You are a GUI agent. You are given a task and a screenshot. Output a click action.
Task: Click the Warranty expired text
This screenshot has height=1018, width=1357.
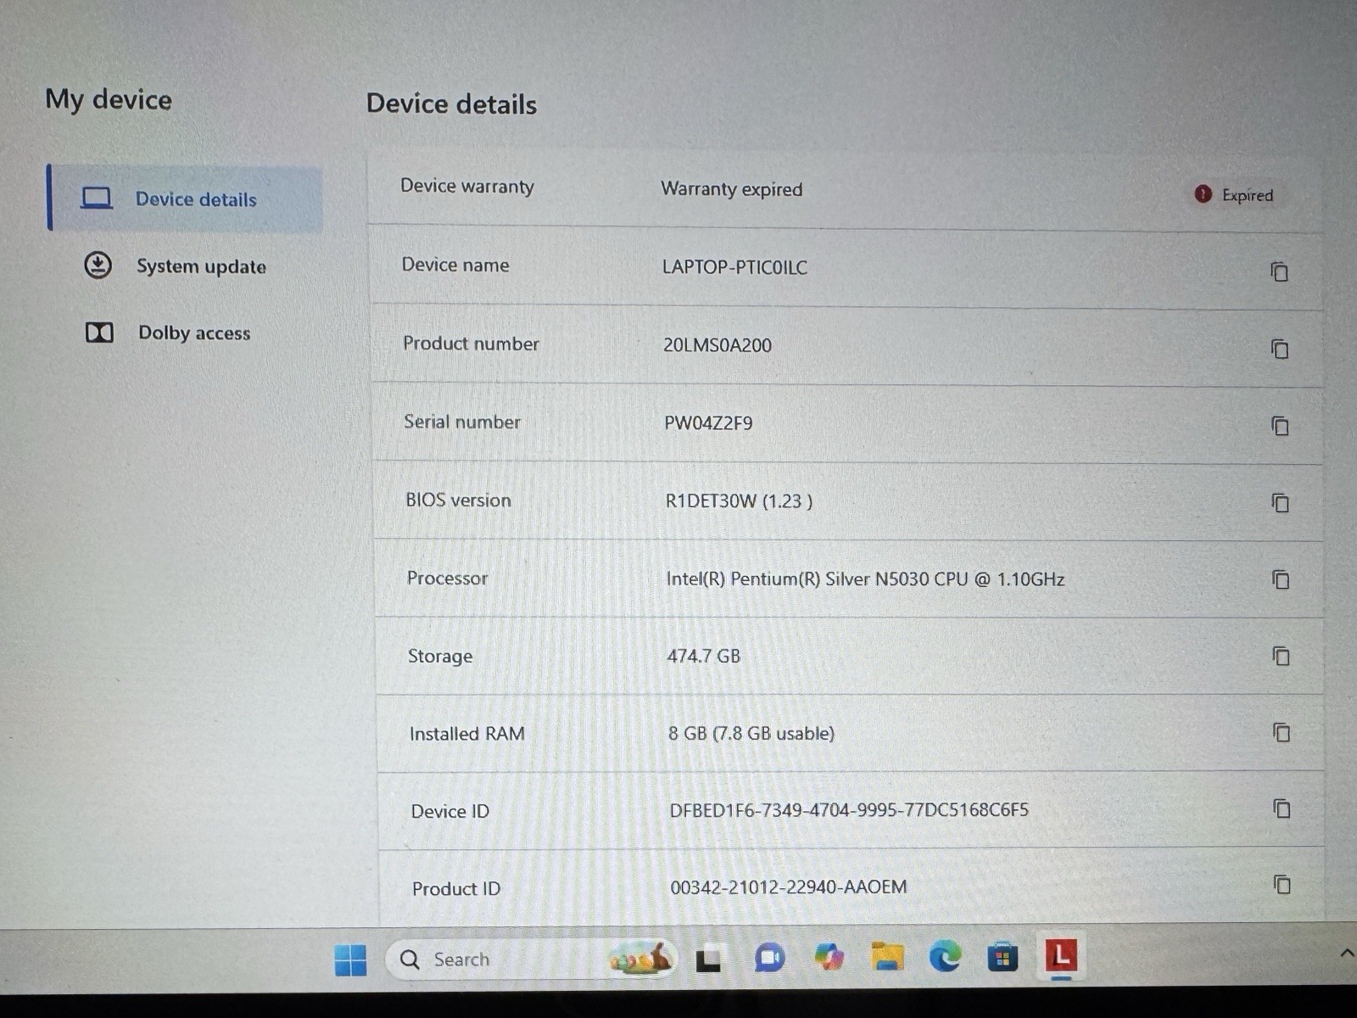tap(732, 189)
